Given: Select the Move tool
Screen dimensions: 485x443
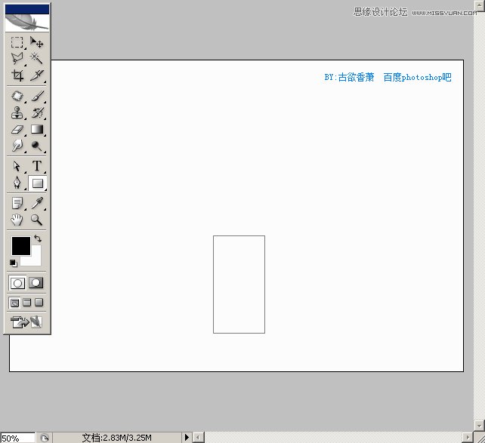Looking at the screenshot, I should (x=37, y=42).
